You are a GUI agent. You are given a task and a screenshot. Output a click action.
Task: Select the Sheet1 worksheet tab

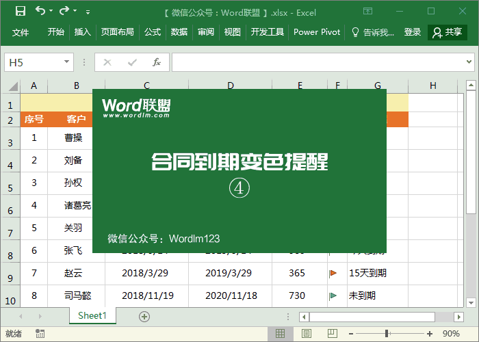point(92,315)
